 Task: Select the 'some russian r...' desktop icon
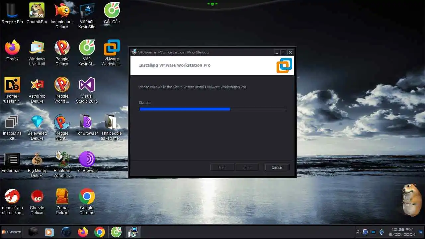(x=12, y=90)
